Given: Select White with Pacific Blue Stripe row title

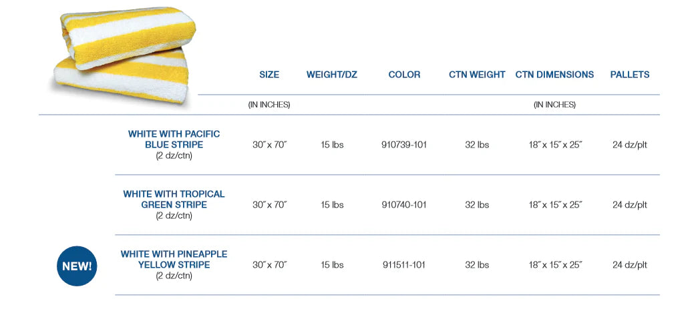Looking at the screenshot, I should 174,139.
